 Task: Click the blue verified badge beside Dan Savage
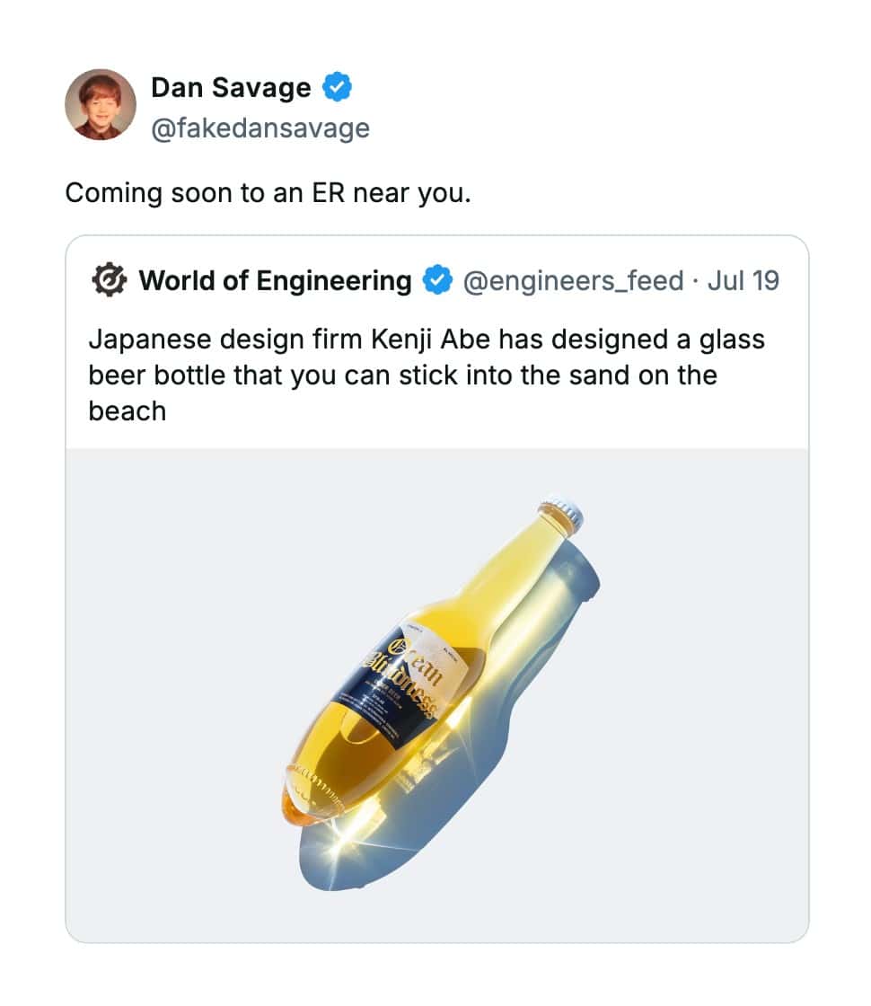(x=338, y=87)
